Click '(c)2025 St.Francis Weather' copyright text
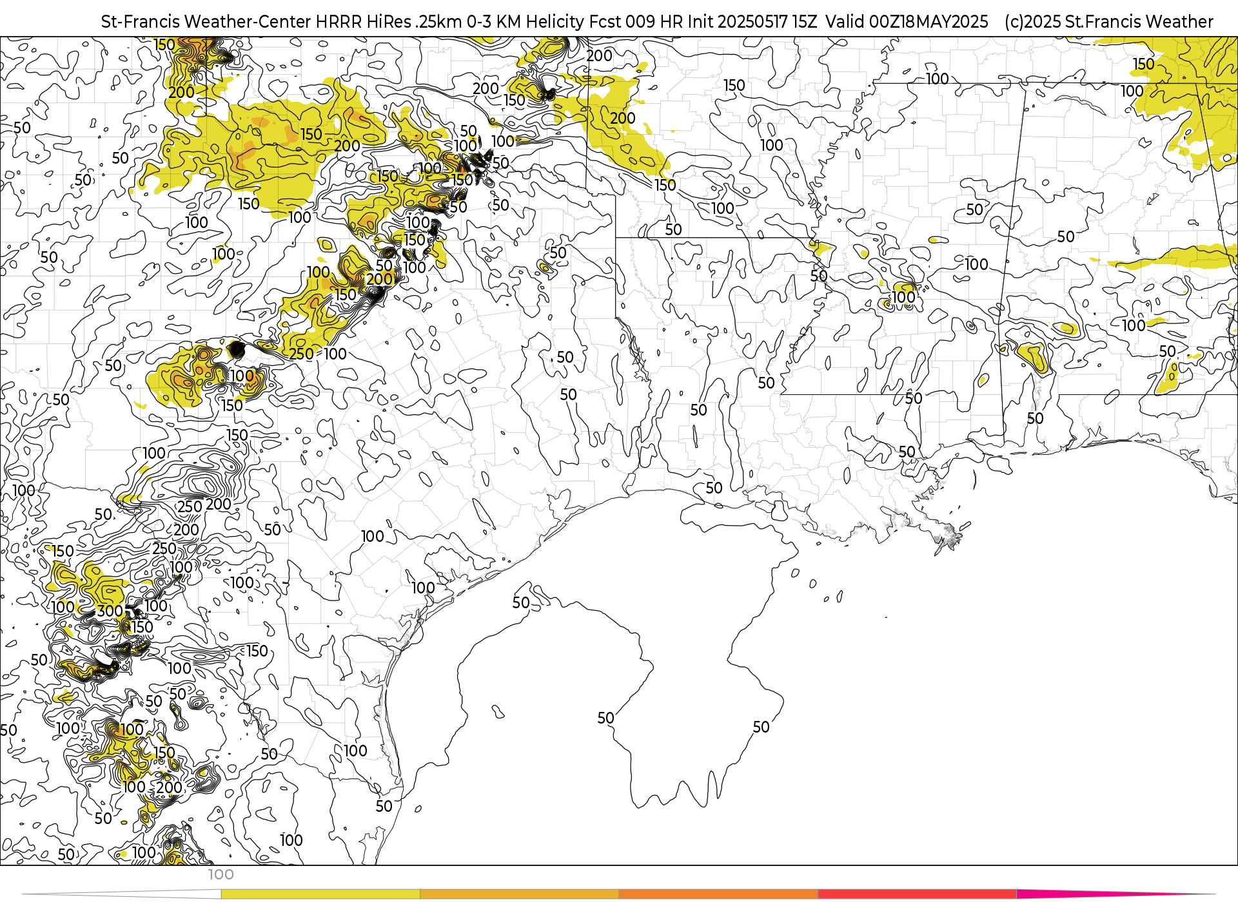This screenshot has height=902, width=1238. tap(1109, 22)
